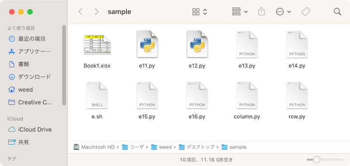The image size is (350, 166).
Task: Click the sample window title
Action: click(x=119, y=12)
